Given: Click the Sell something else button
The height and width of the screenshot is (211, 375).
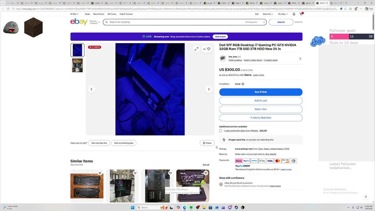Looking at the screenshot, I should pyautogui.click(x=124, y=143).
